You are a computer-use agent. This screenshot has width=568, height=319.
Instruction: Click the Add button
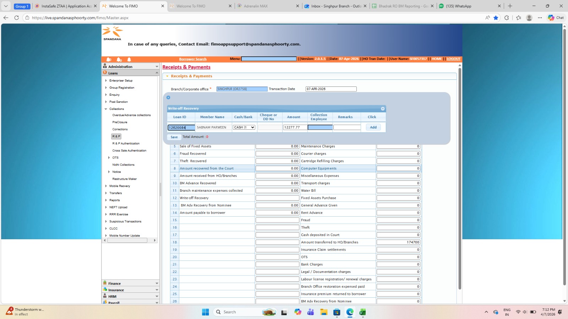[x=373, y=127]
